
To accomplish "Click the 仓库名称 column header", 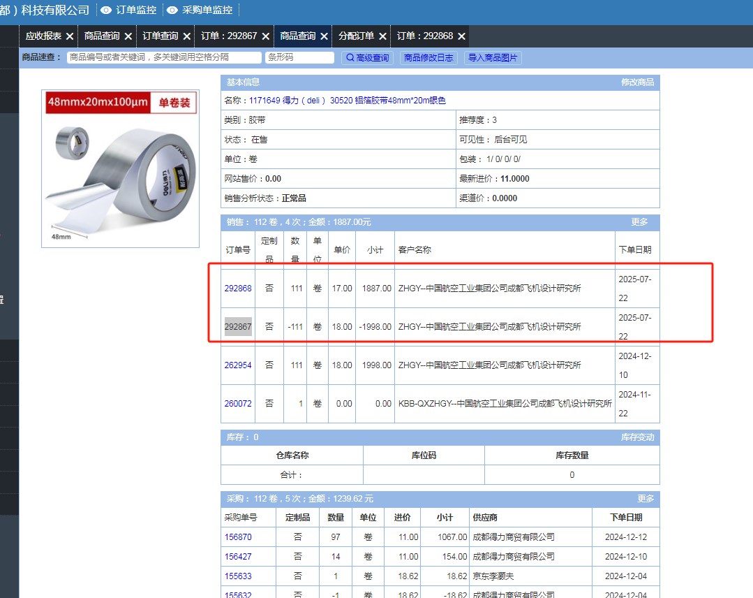I will [x=292, y=455].
